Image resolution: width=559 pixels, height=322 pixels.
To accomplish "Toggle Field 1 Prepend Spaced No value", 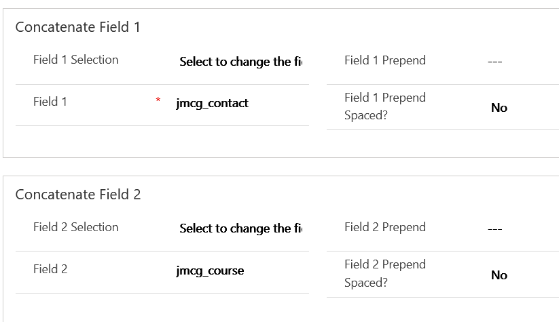I will pyautogui.click(x=499, y=108).
